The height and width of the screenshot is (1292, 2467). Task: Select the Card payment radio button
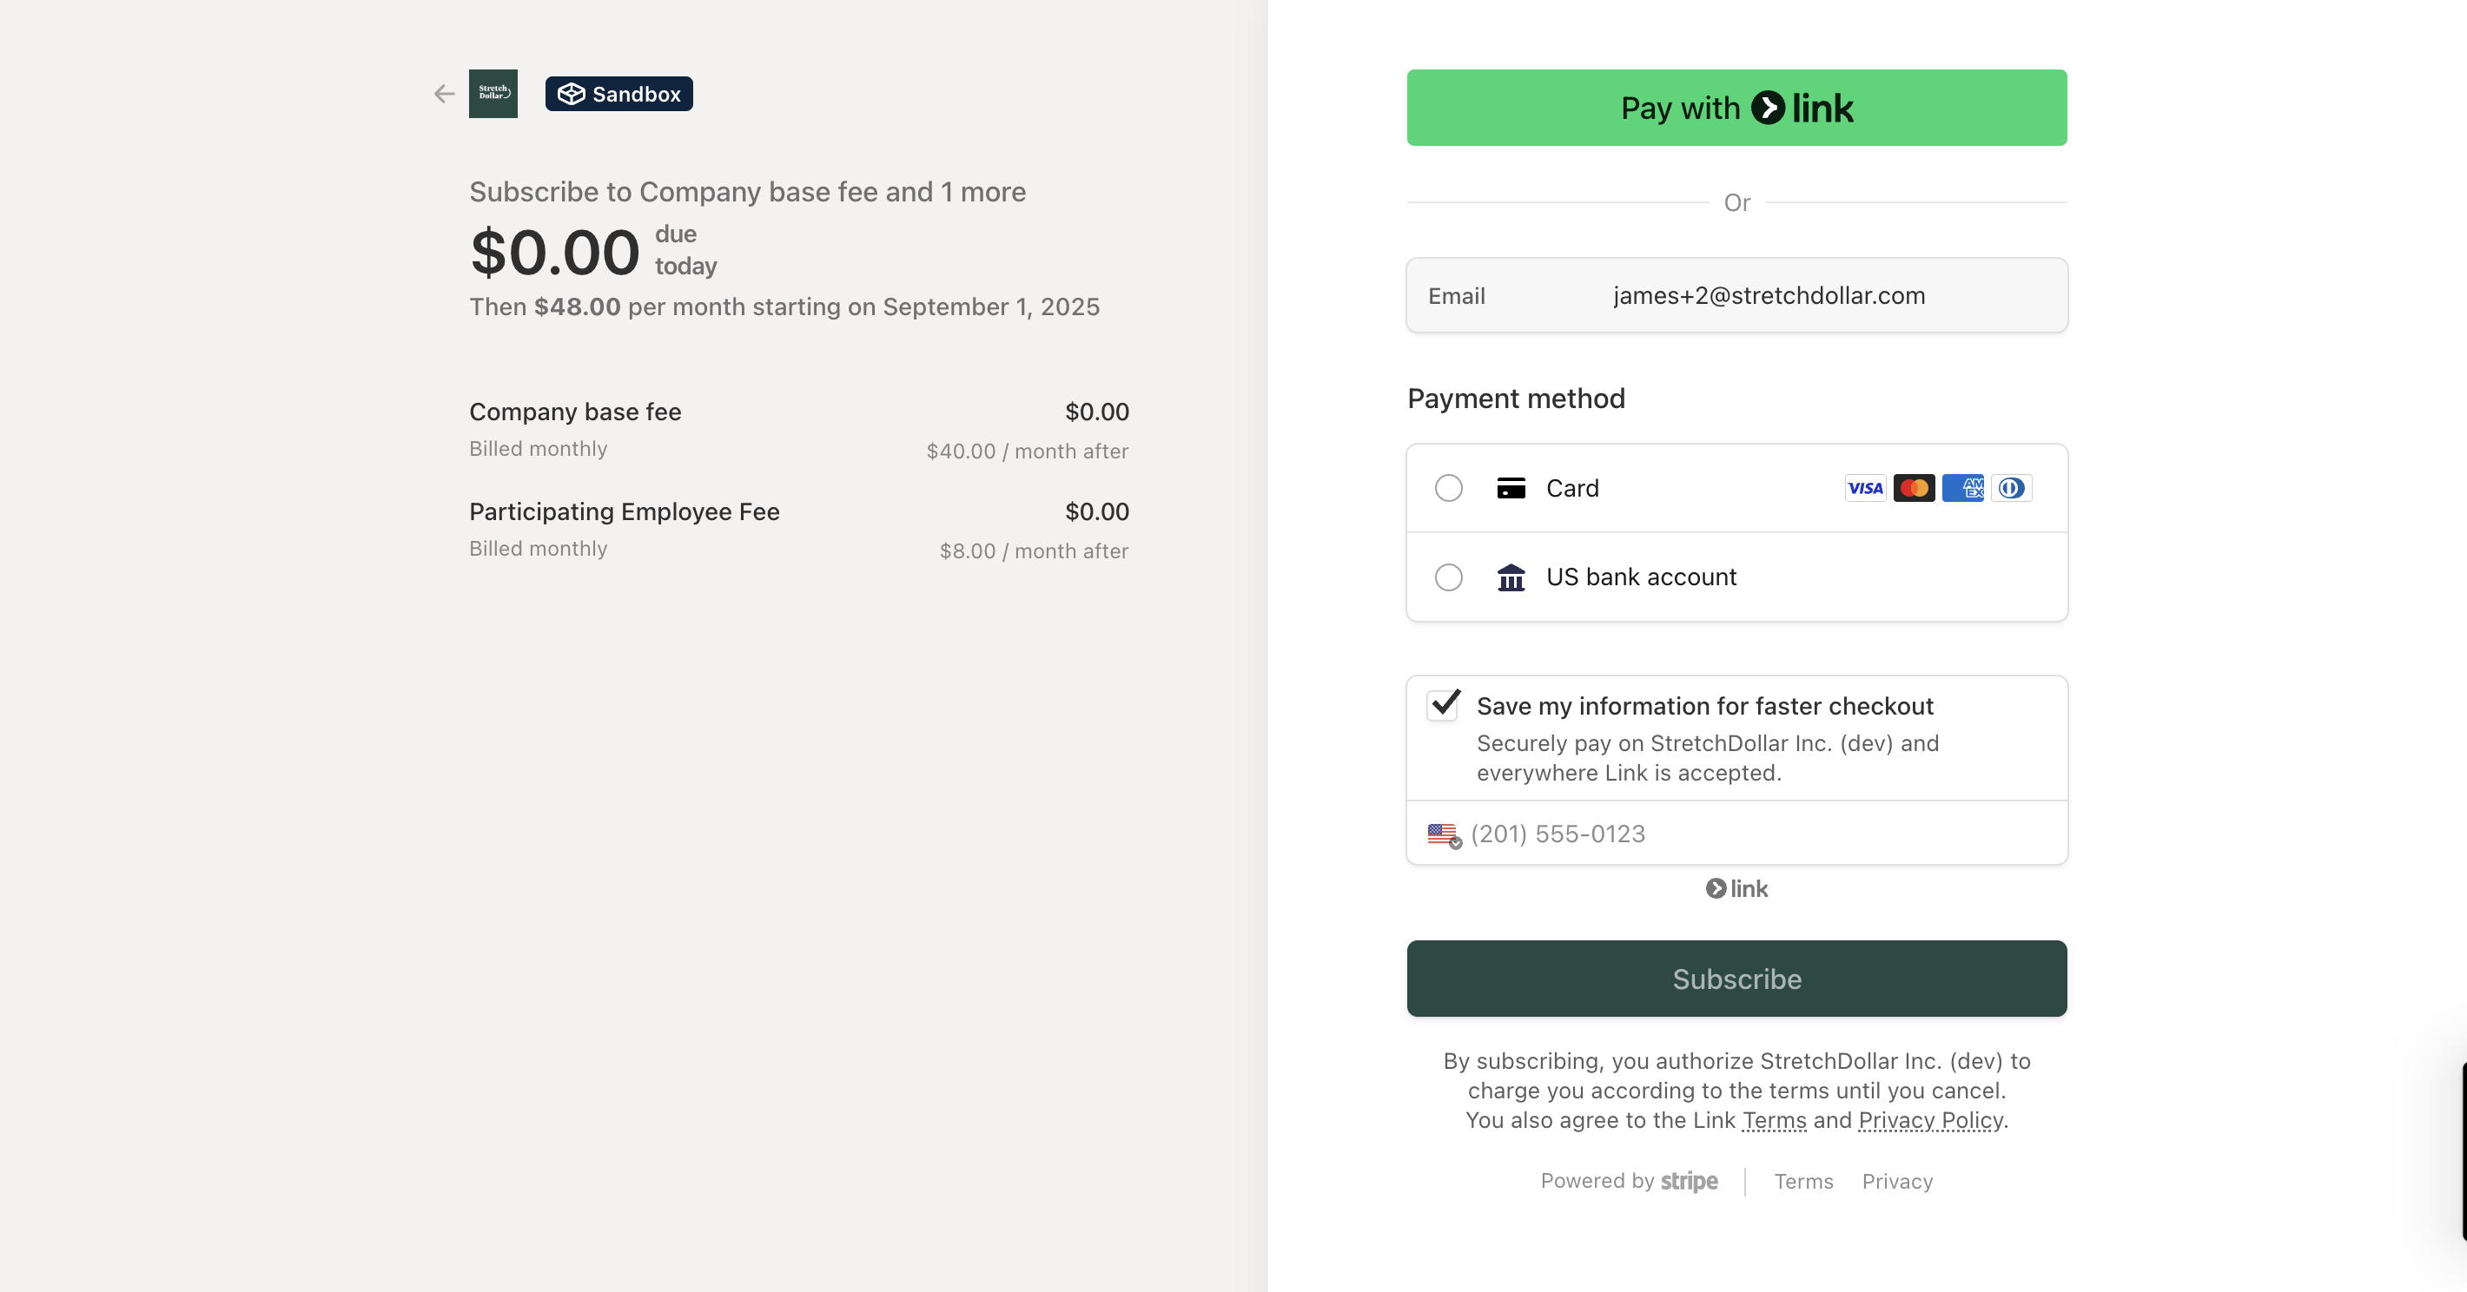click(x=1448, y=488)
